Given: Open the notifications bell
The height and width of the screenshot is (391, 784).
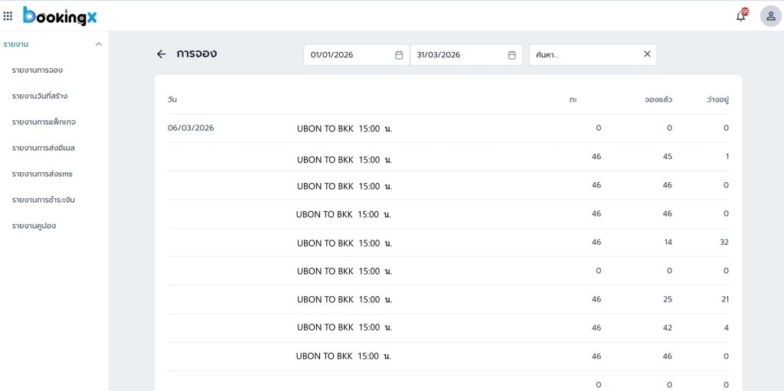Looking at the screenshot, I should tap(740, 16).
